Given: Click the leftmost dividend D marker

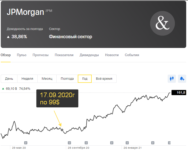Looking at the screenshot, I should point(26,143).
